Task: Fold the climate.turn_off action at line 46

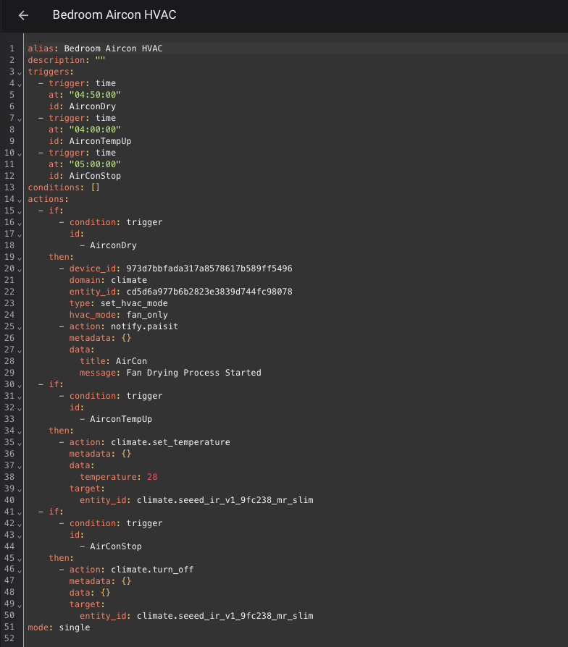Action: (20, 571)
